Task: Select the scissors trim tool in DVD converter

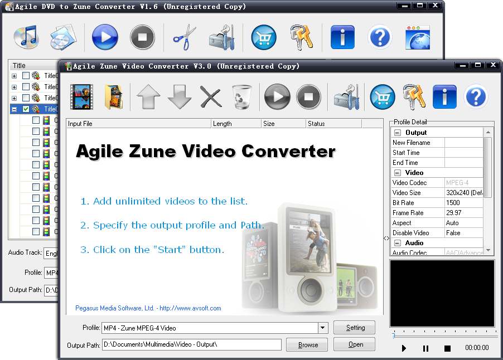Action: [x=185, y=37]
